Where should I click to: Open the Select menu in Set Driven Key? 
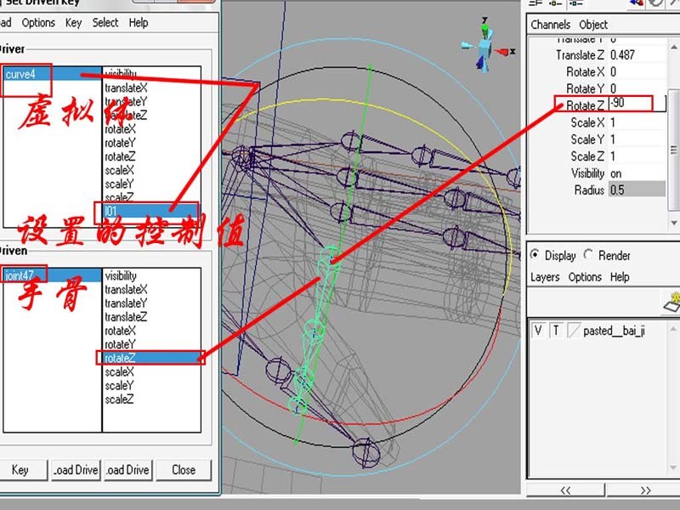click(105, 23)
